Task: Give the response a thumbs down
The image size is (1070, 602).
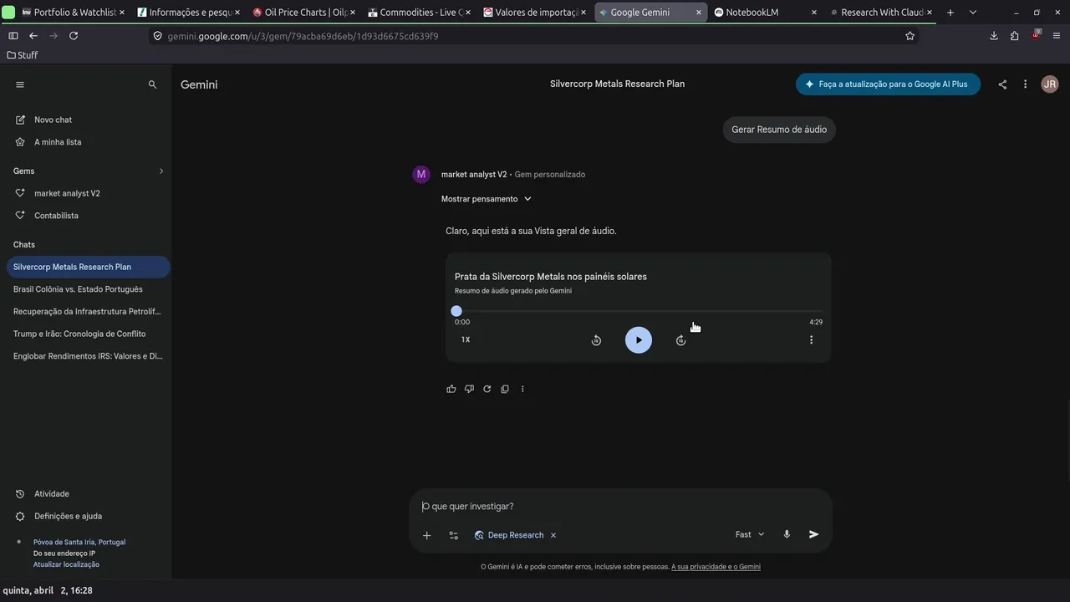Action: pyautogui.click(x=469, y=389)
